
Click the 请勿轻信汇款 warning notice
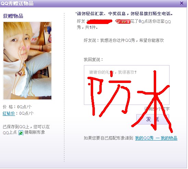124,14
